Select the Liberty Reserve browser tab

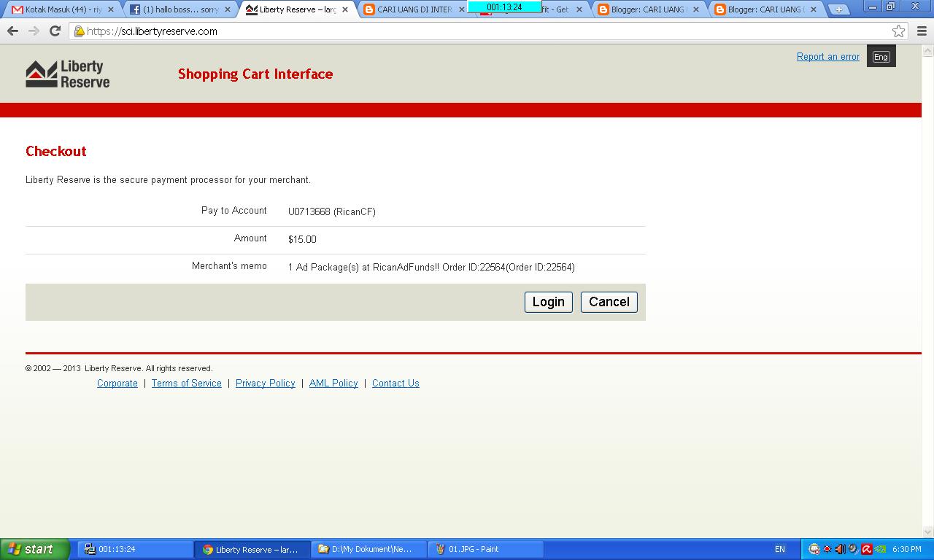(x=298, y=9)
